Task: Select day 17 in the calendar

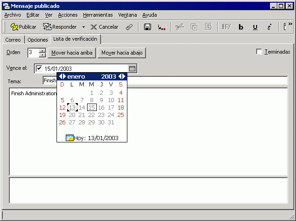Action: pyautogui.click(x=111, y=107)
